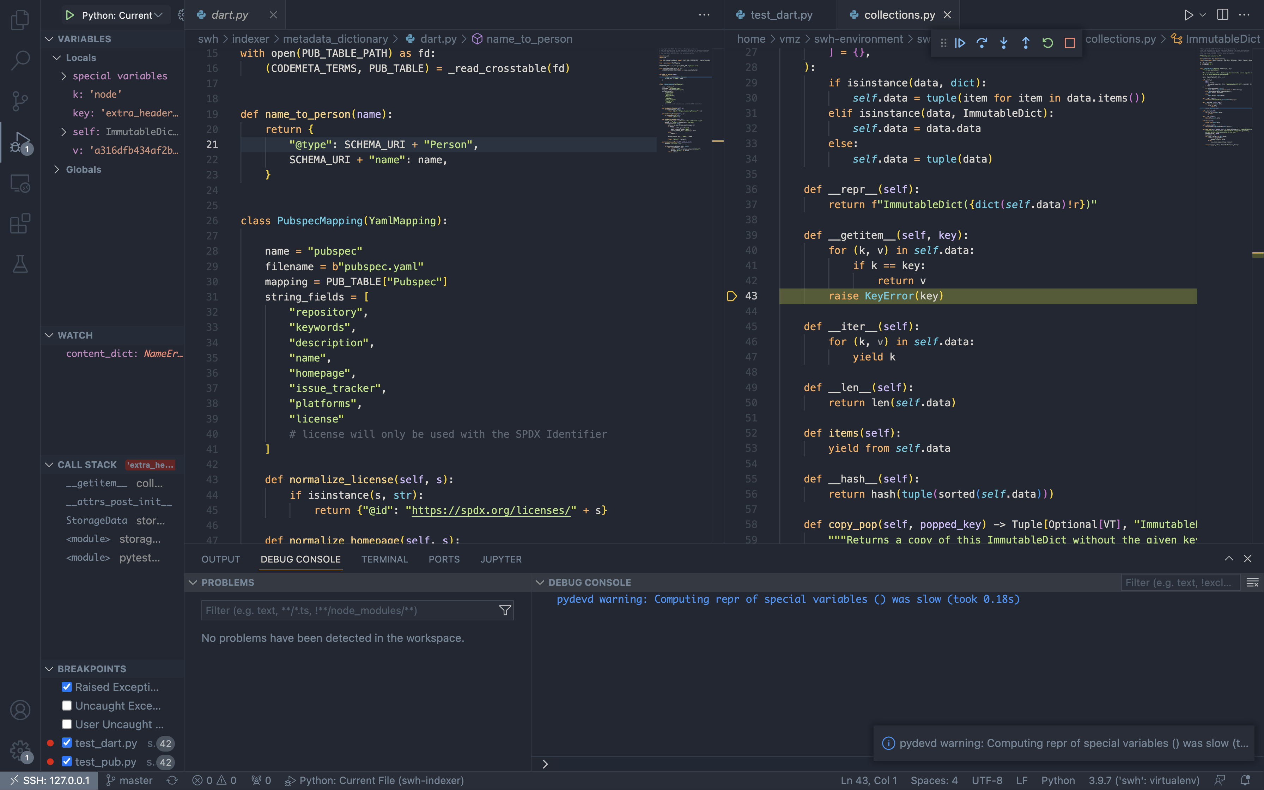The height and width of the screenshot is (790, 1264).
Task: Open the Remote Explorer view
Action: coord(20,183)
